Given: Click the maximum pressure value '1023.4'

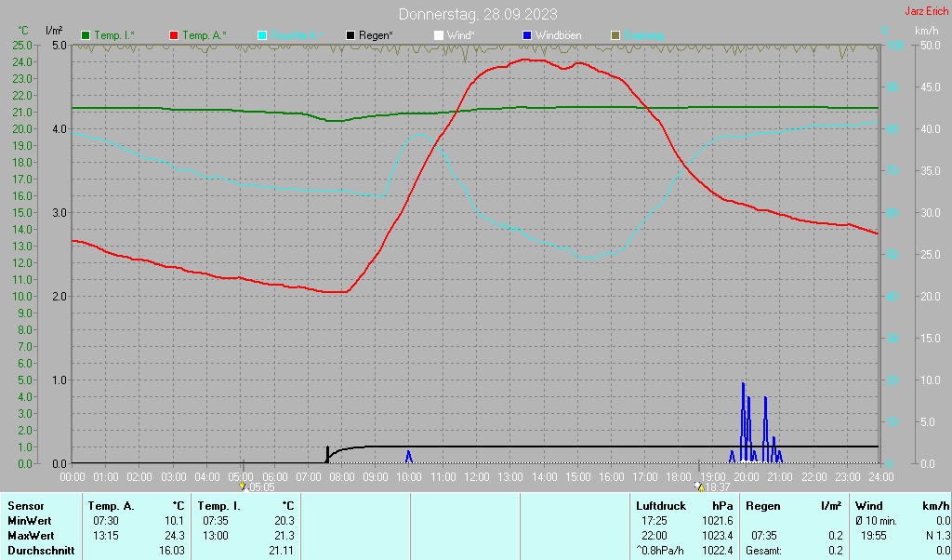Looking at the screenshot, I should (x=718, y=537).
